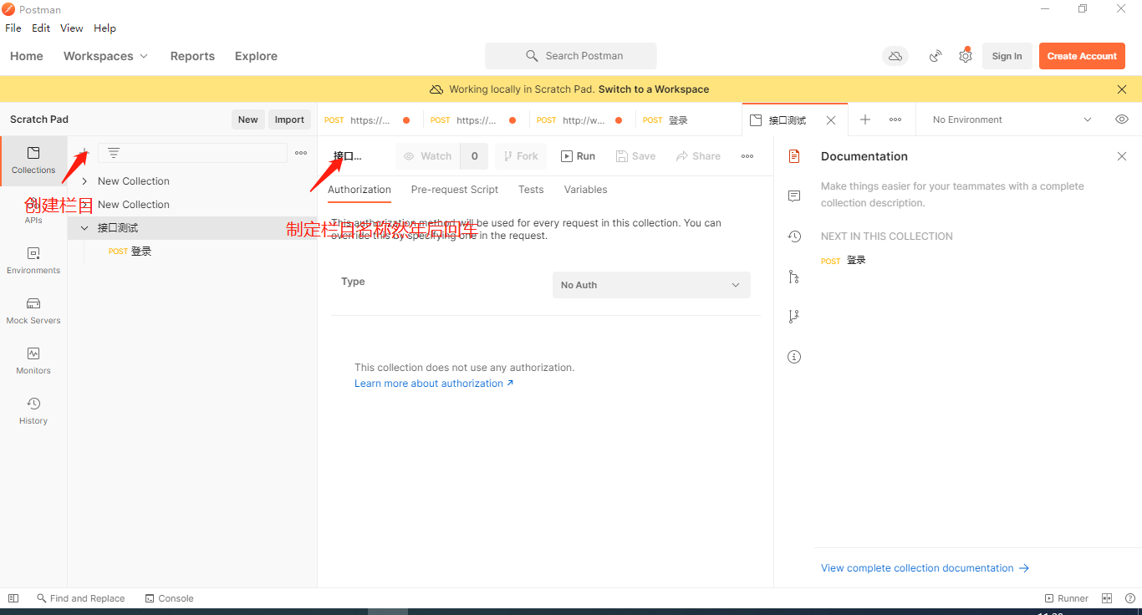Open the Documentation icon in right sidebar
Image resolution: width=1142 pixels, height=615 pixels.
pos(794,156)
